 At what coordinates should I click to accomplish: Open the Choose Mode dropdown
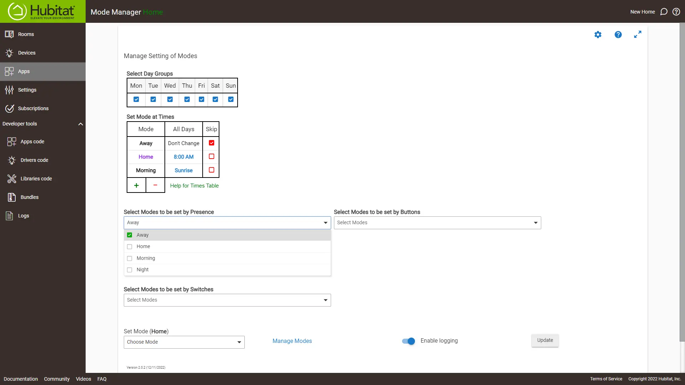[x=183, y=342]
